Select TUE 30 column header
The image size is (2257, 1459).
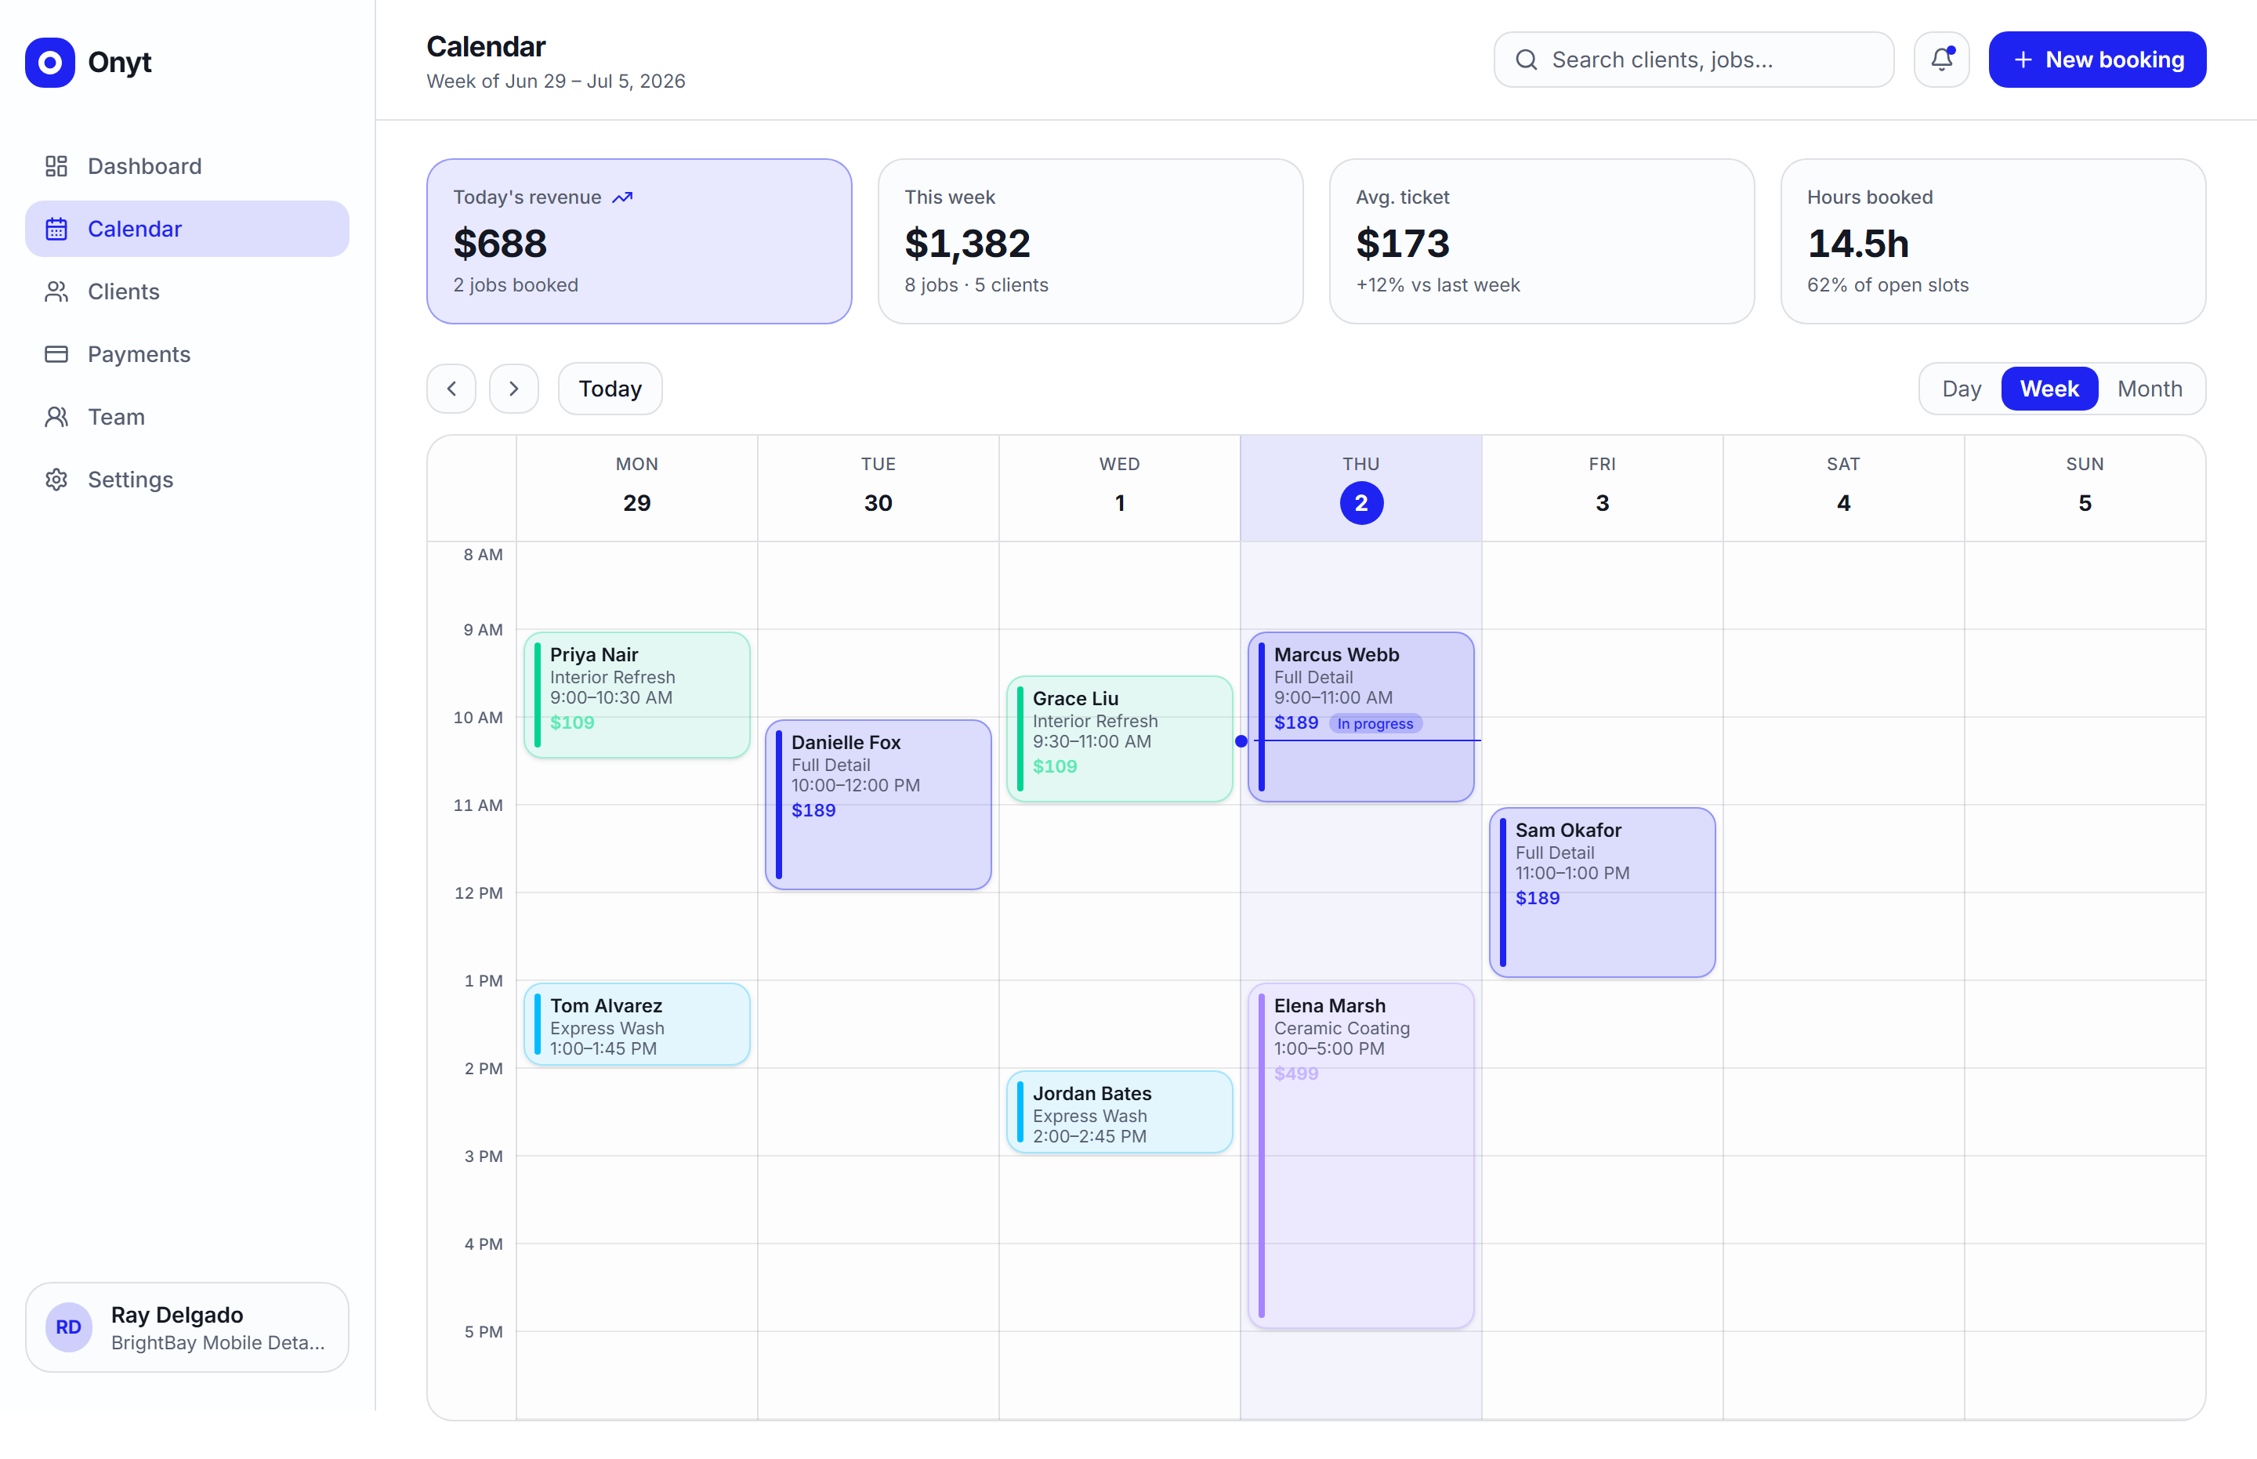click(x=878, y=488)
